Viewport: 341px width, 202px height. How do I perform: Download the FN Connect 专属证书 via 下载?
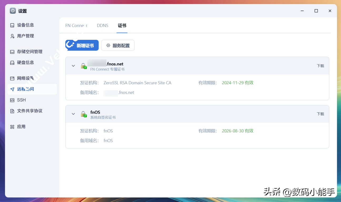[x=320, y=66]
